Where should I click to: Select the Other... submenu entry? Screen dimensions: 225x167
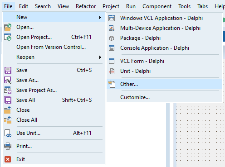165,84
